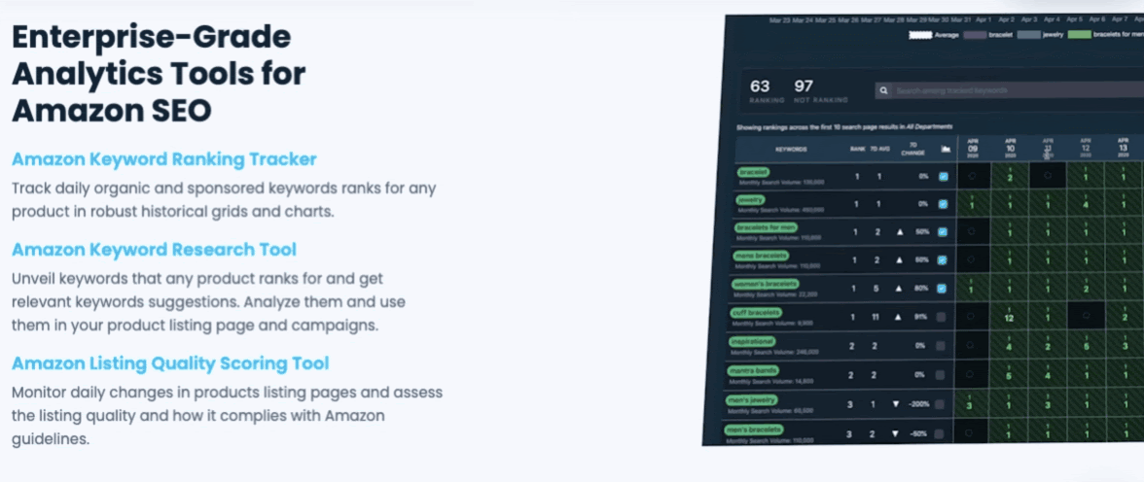Enable the cuff bracelets chart checkbox
The height and width of the screenshot is (482, 1144).
click(941, 316)
